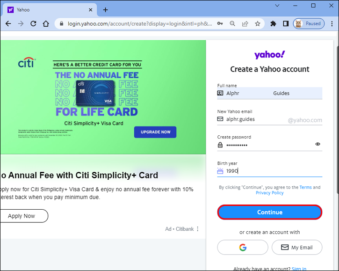Toggle the browser side panel
The width and height of the screenshot is (339, 271).
pyautogui.click(x=286, y=23)
